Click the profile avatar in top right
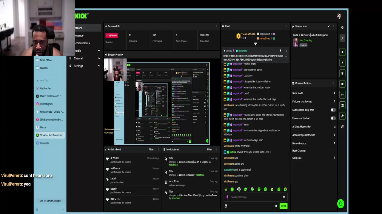This screenshot has width=382, height=214. pos(339,16)
